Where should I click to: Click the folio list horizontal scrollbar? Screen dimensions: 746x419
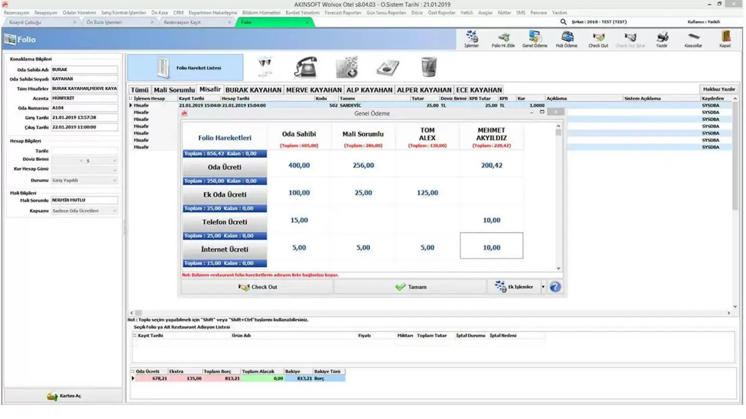coord(431,313)
